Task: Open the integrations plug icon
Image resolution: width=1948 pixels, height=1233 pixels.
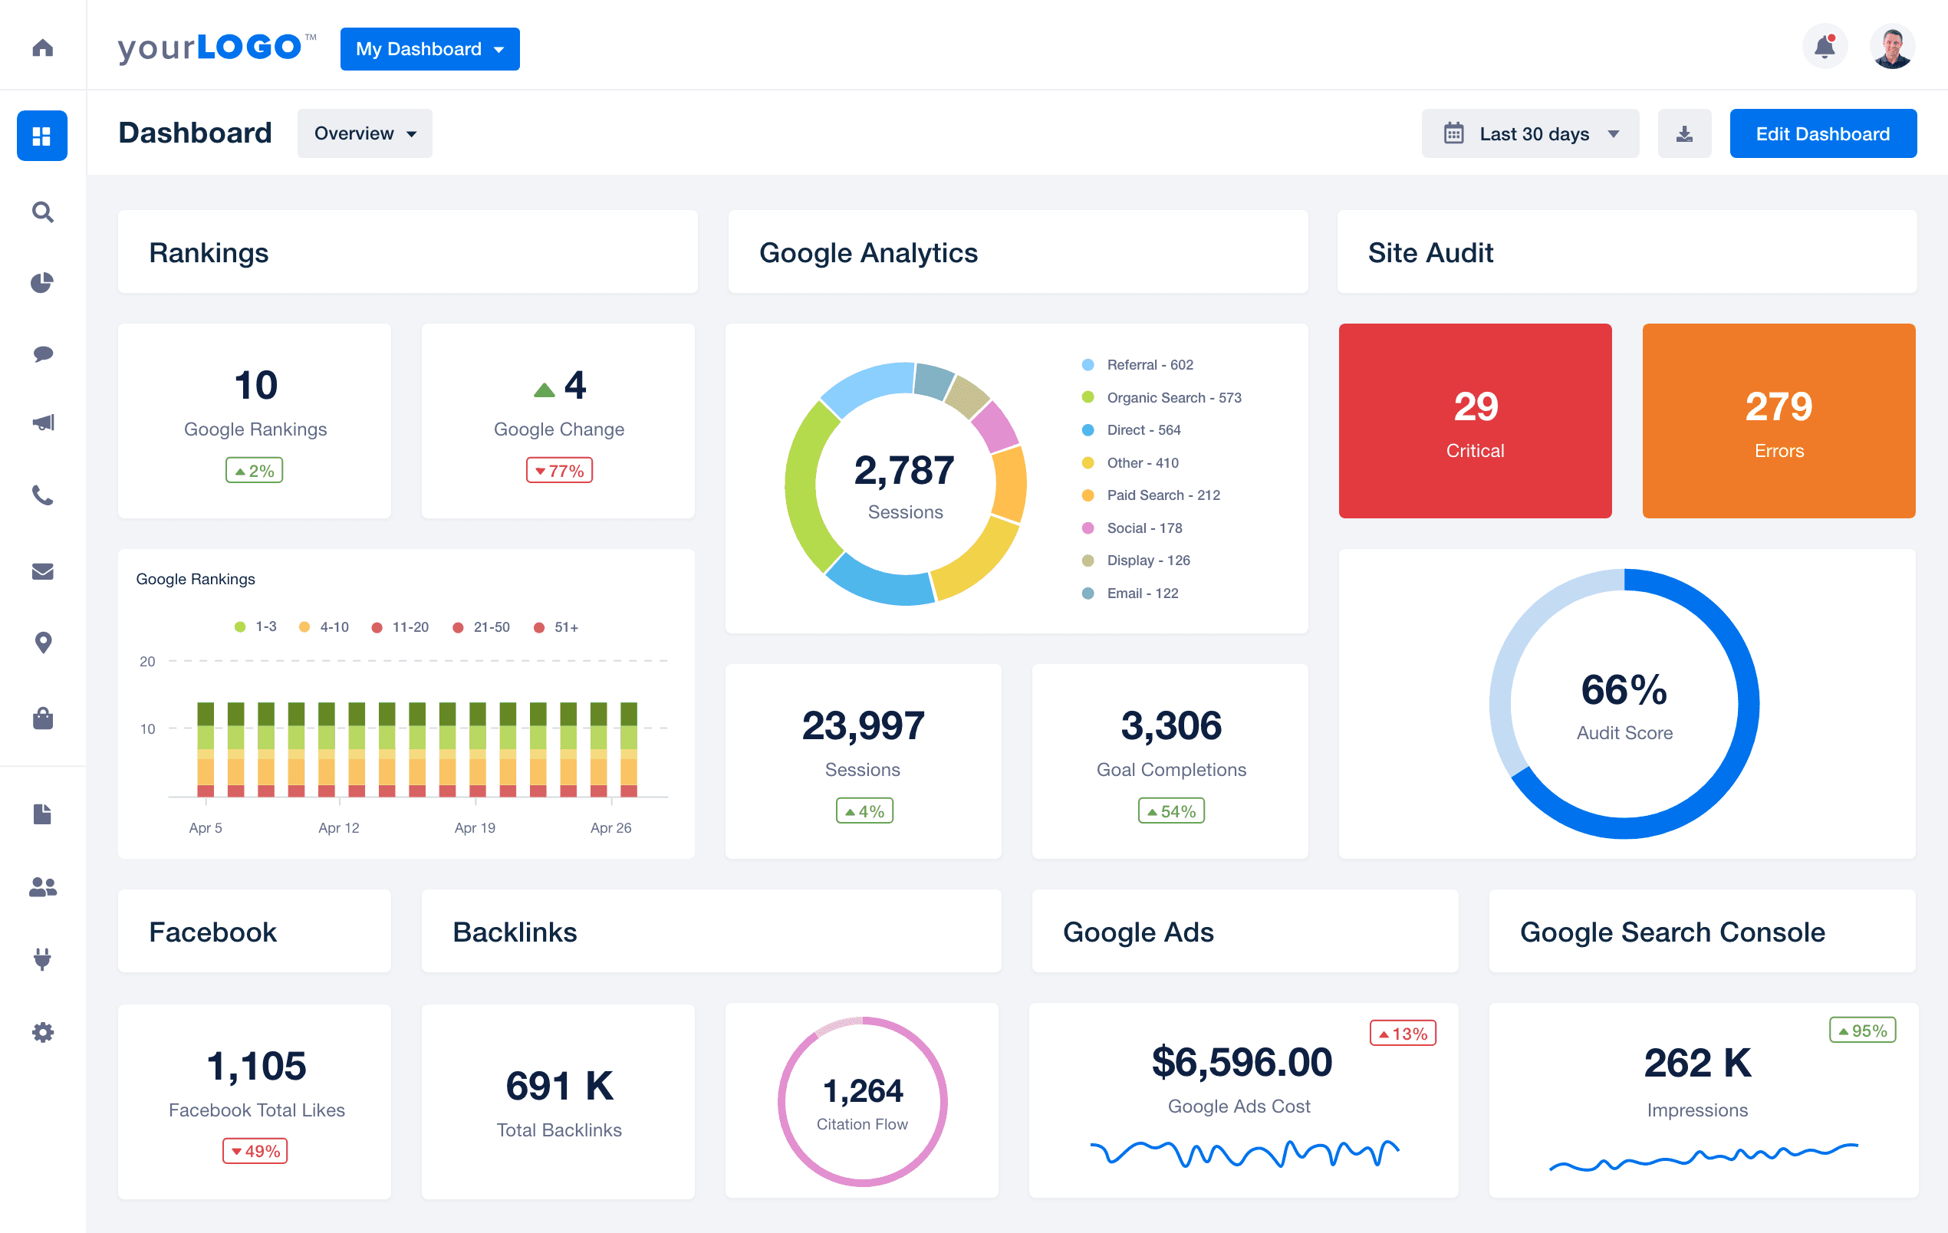Action: (x=42, y=958)
